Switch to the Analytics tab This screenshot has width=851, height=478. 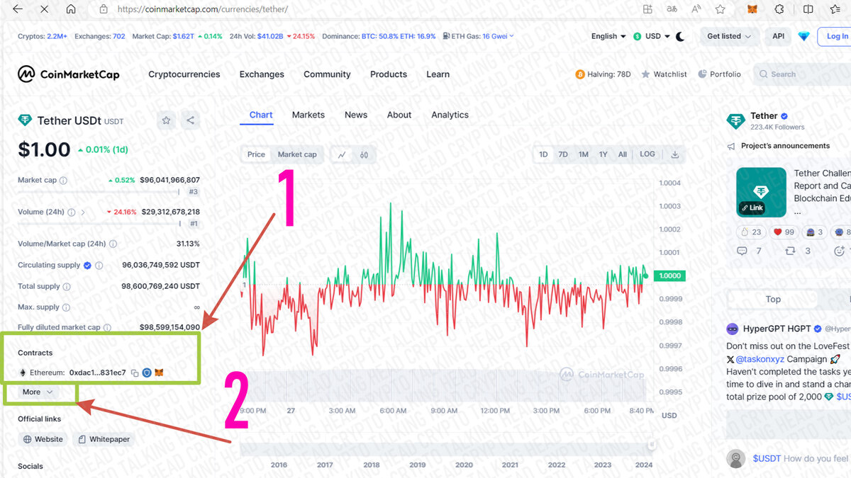click(x=450, y=115)
